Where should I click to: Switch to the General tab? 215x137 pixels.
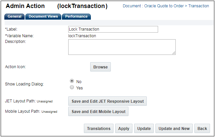coord(14,16)
